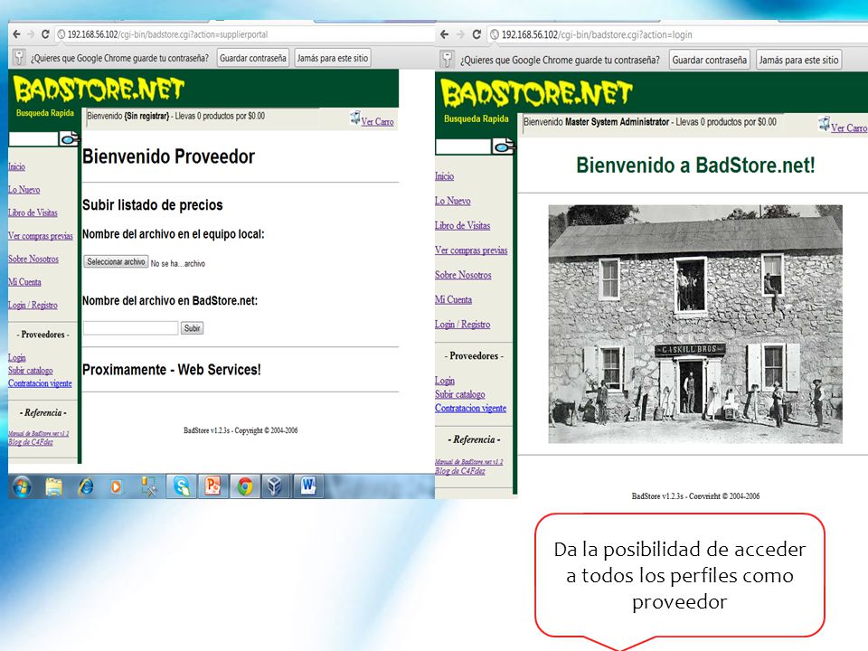This screenshot has height=651, width=868.
Task: Open Lo Nuevo in left window sidebar
Action: pyautogui.click(x=24, y=190)
